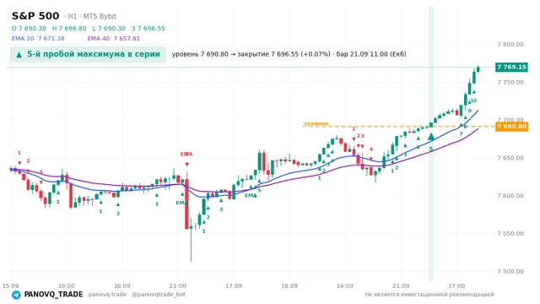
Task: Click the green triangle in breakout badge
Action: click(19, 55)
